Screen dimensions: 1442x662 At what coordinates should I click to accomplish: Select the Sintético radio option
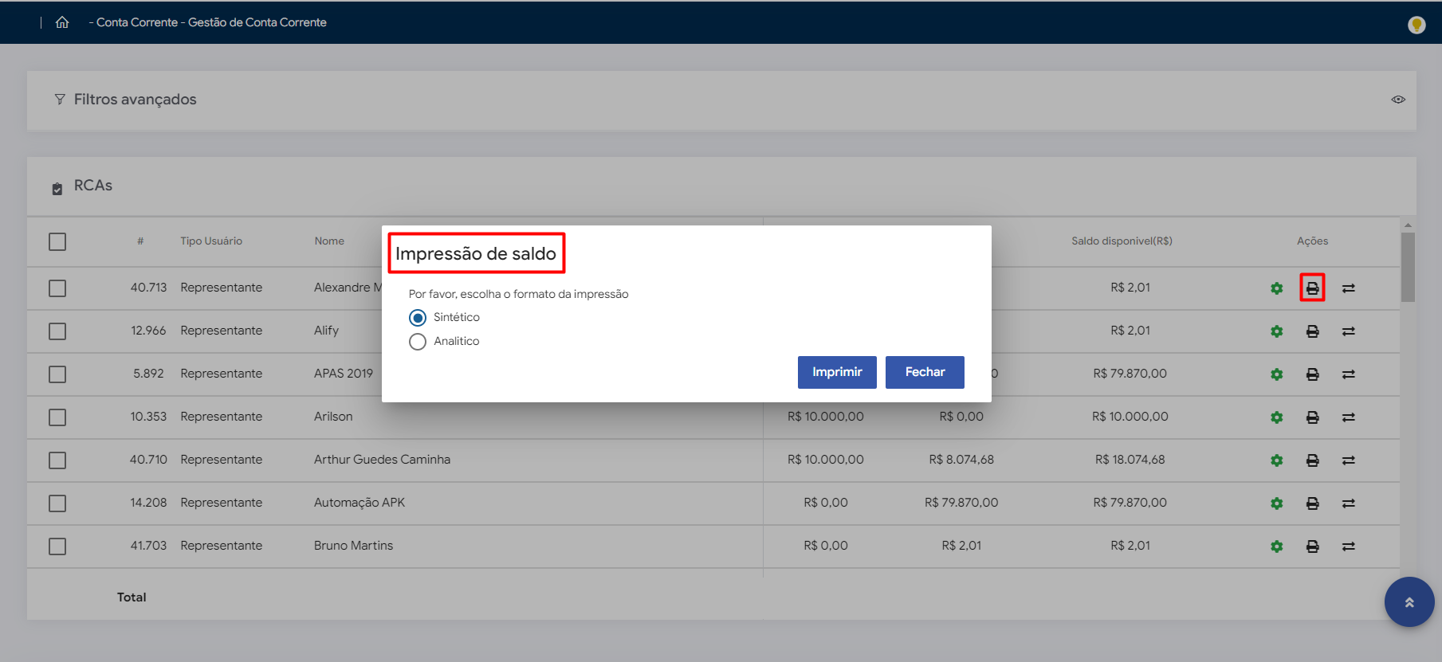click(x=418, y=318)
